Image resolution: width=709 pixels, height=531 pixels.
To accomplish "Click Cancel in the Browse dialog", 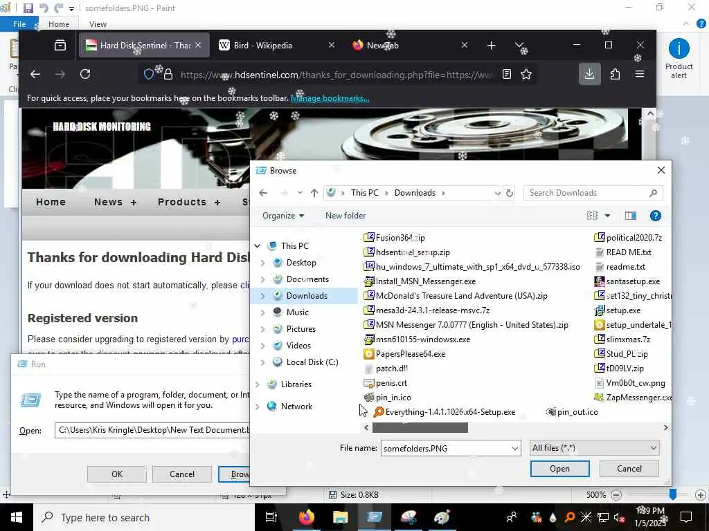I will (629, 469).
